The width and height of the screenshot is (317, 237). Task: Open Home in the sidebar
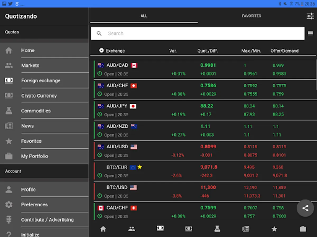[44, 50]
